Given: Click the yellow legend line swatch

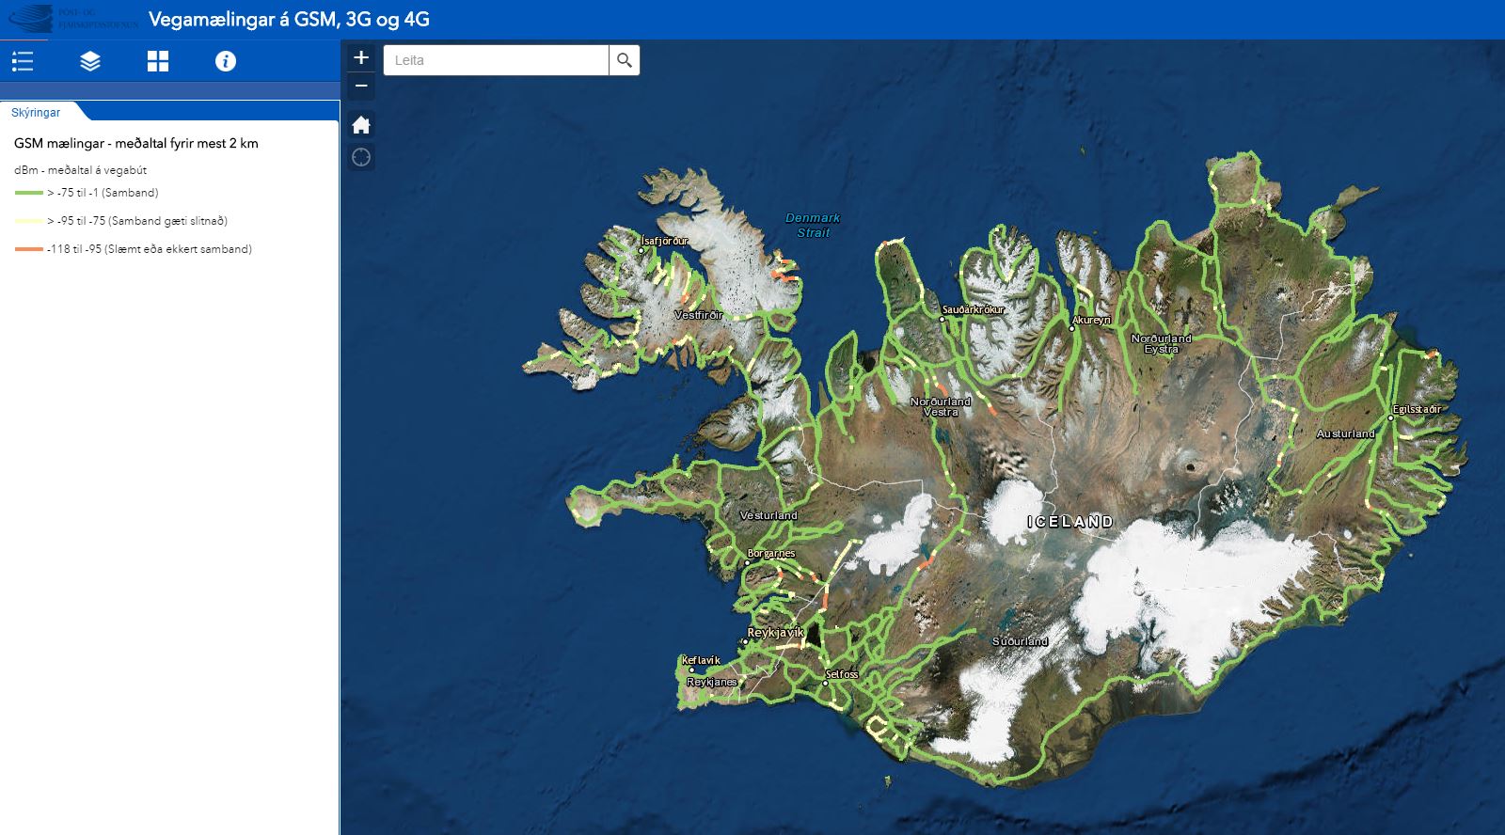Looking at the screenshot, I should [29, 221].
